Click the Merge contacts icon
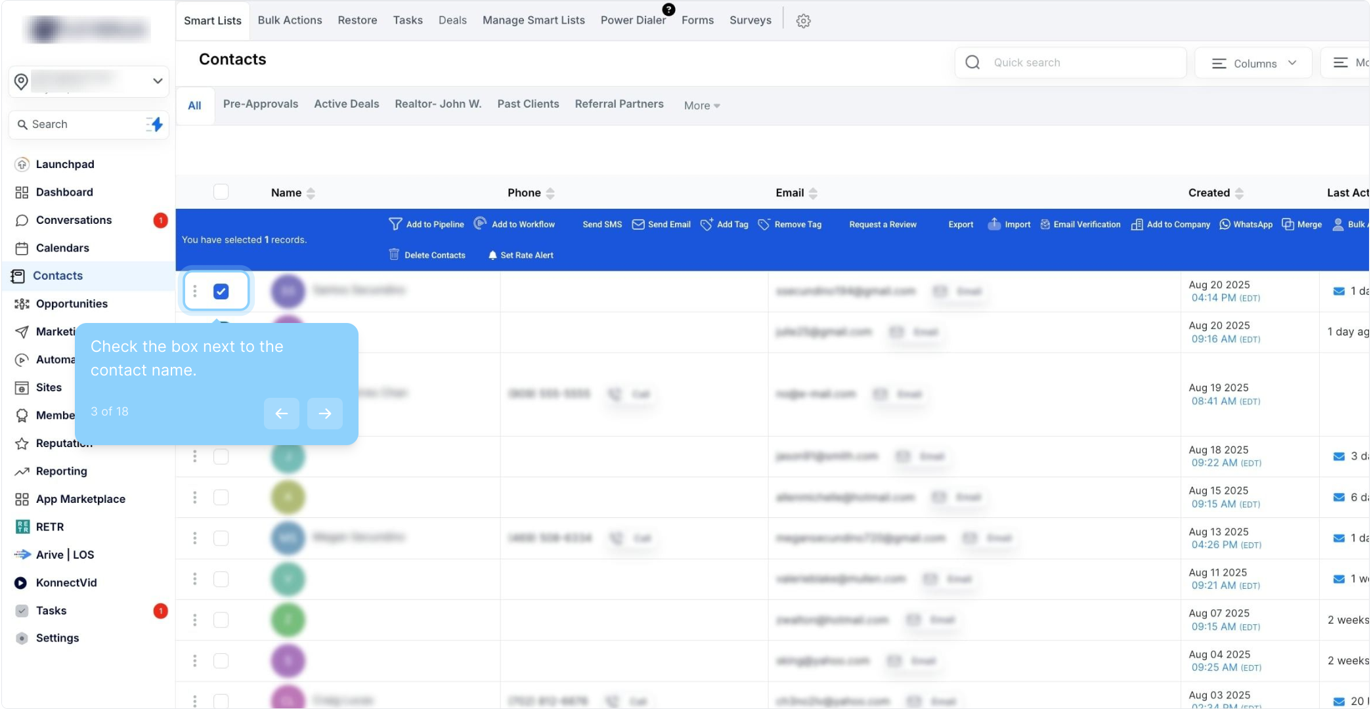 (1288, 224)
